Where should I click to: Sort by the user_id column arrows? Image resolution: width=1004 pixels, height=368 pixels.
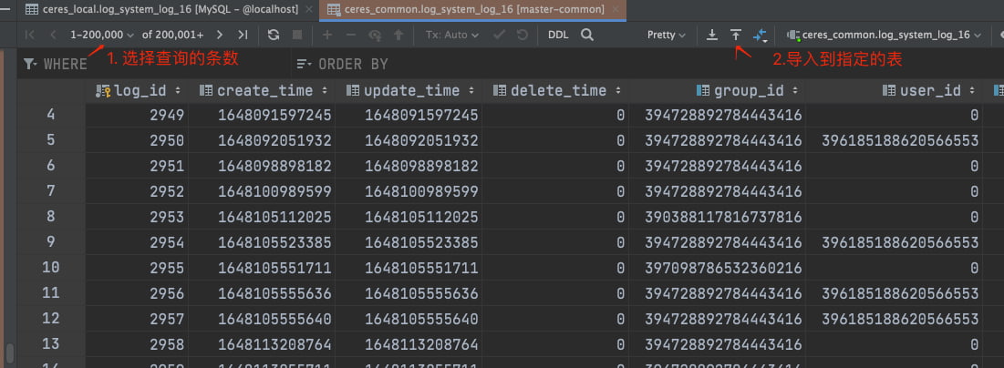(x=972, y=91)
